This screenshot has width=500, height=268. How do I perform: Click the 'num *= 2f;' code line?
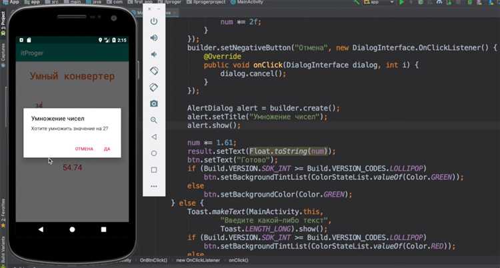pos(241,22)
